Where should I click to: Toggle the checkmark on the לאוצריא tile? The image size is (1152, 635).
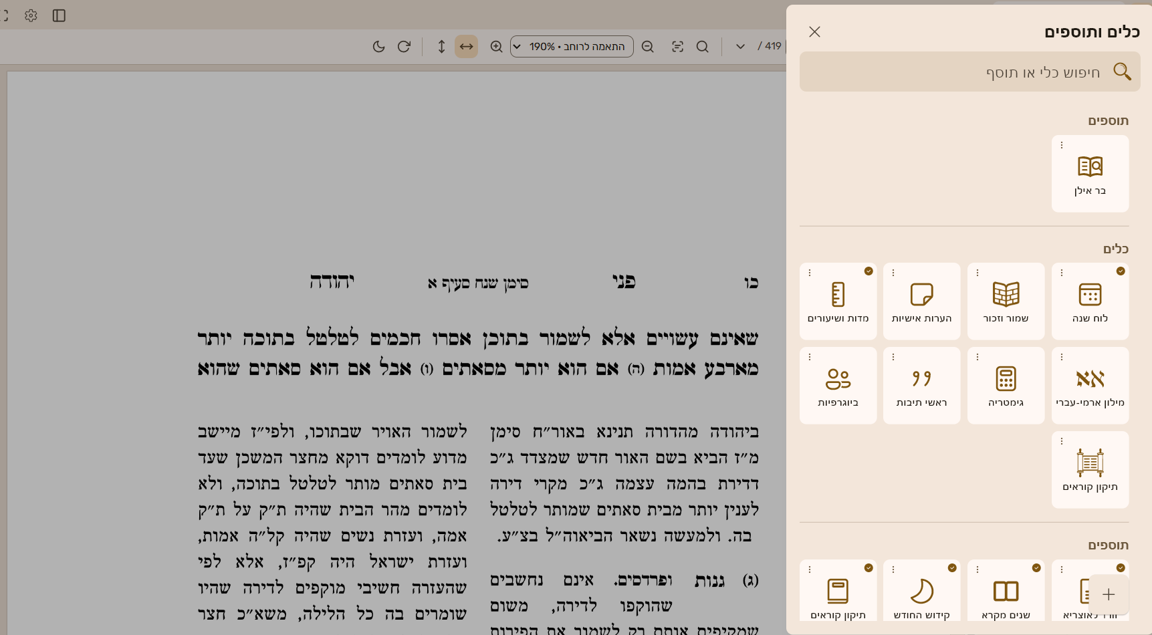(1121, 567)
